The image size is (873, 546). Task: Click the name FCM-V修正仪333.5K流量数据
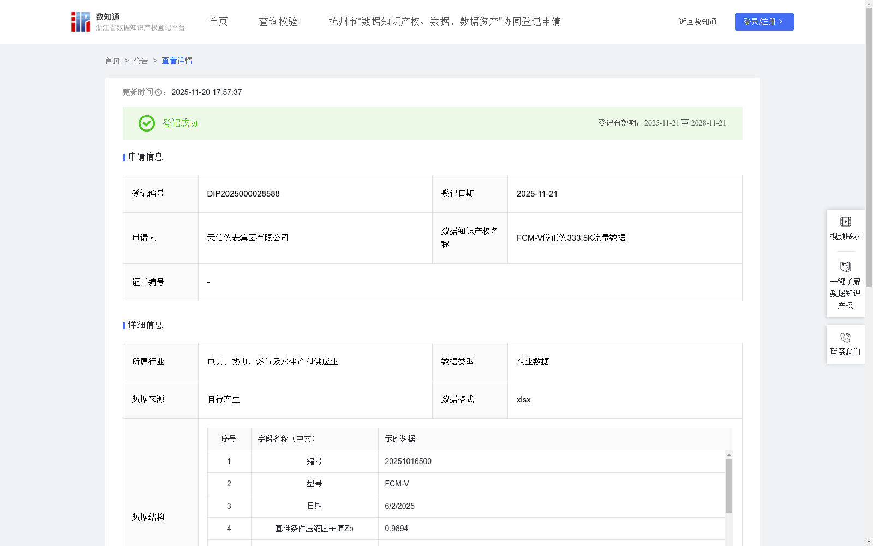(x=571, y=238)
